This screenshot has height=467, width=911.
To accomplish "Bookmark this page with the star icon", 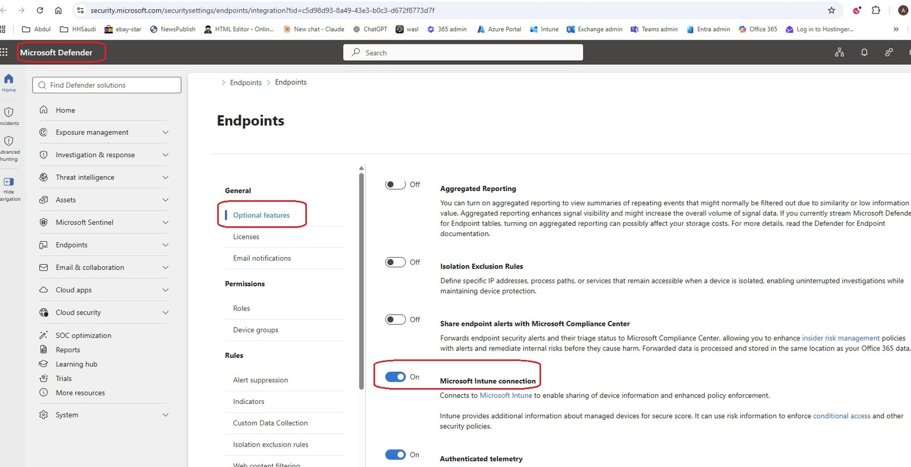I will [831, 10].
